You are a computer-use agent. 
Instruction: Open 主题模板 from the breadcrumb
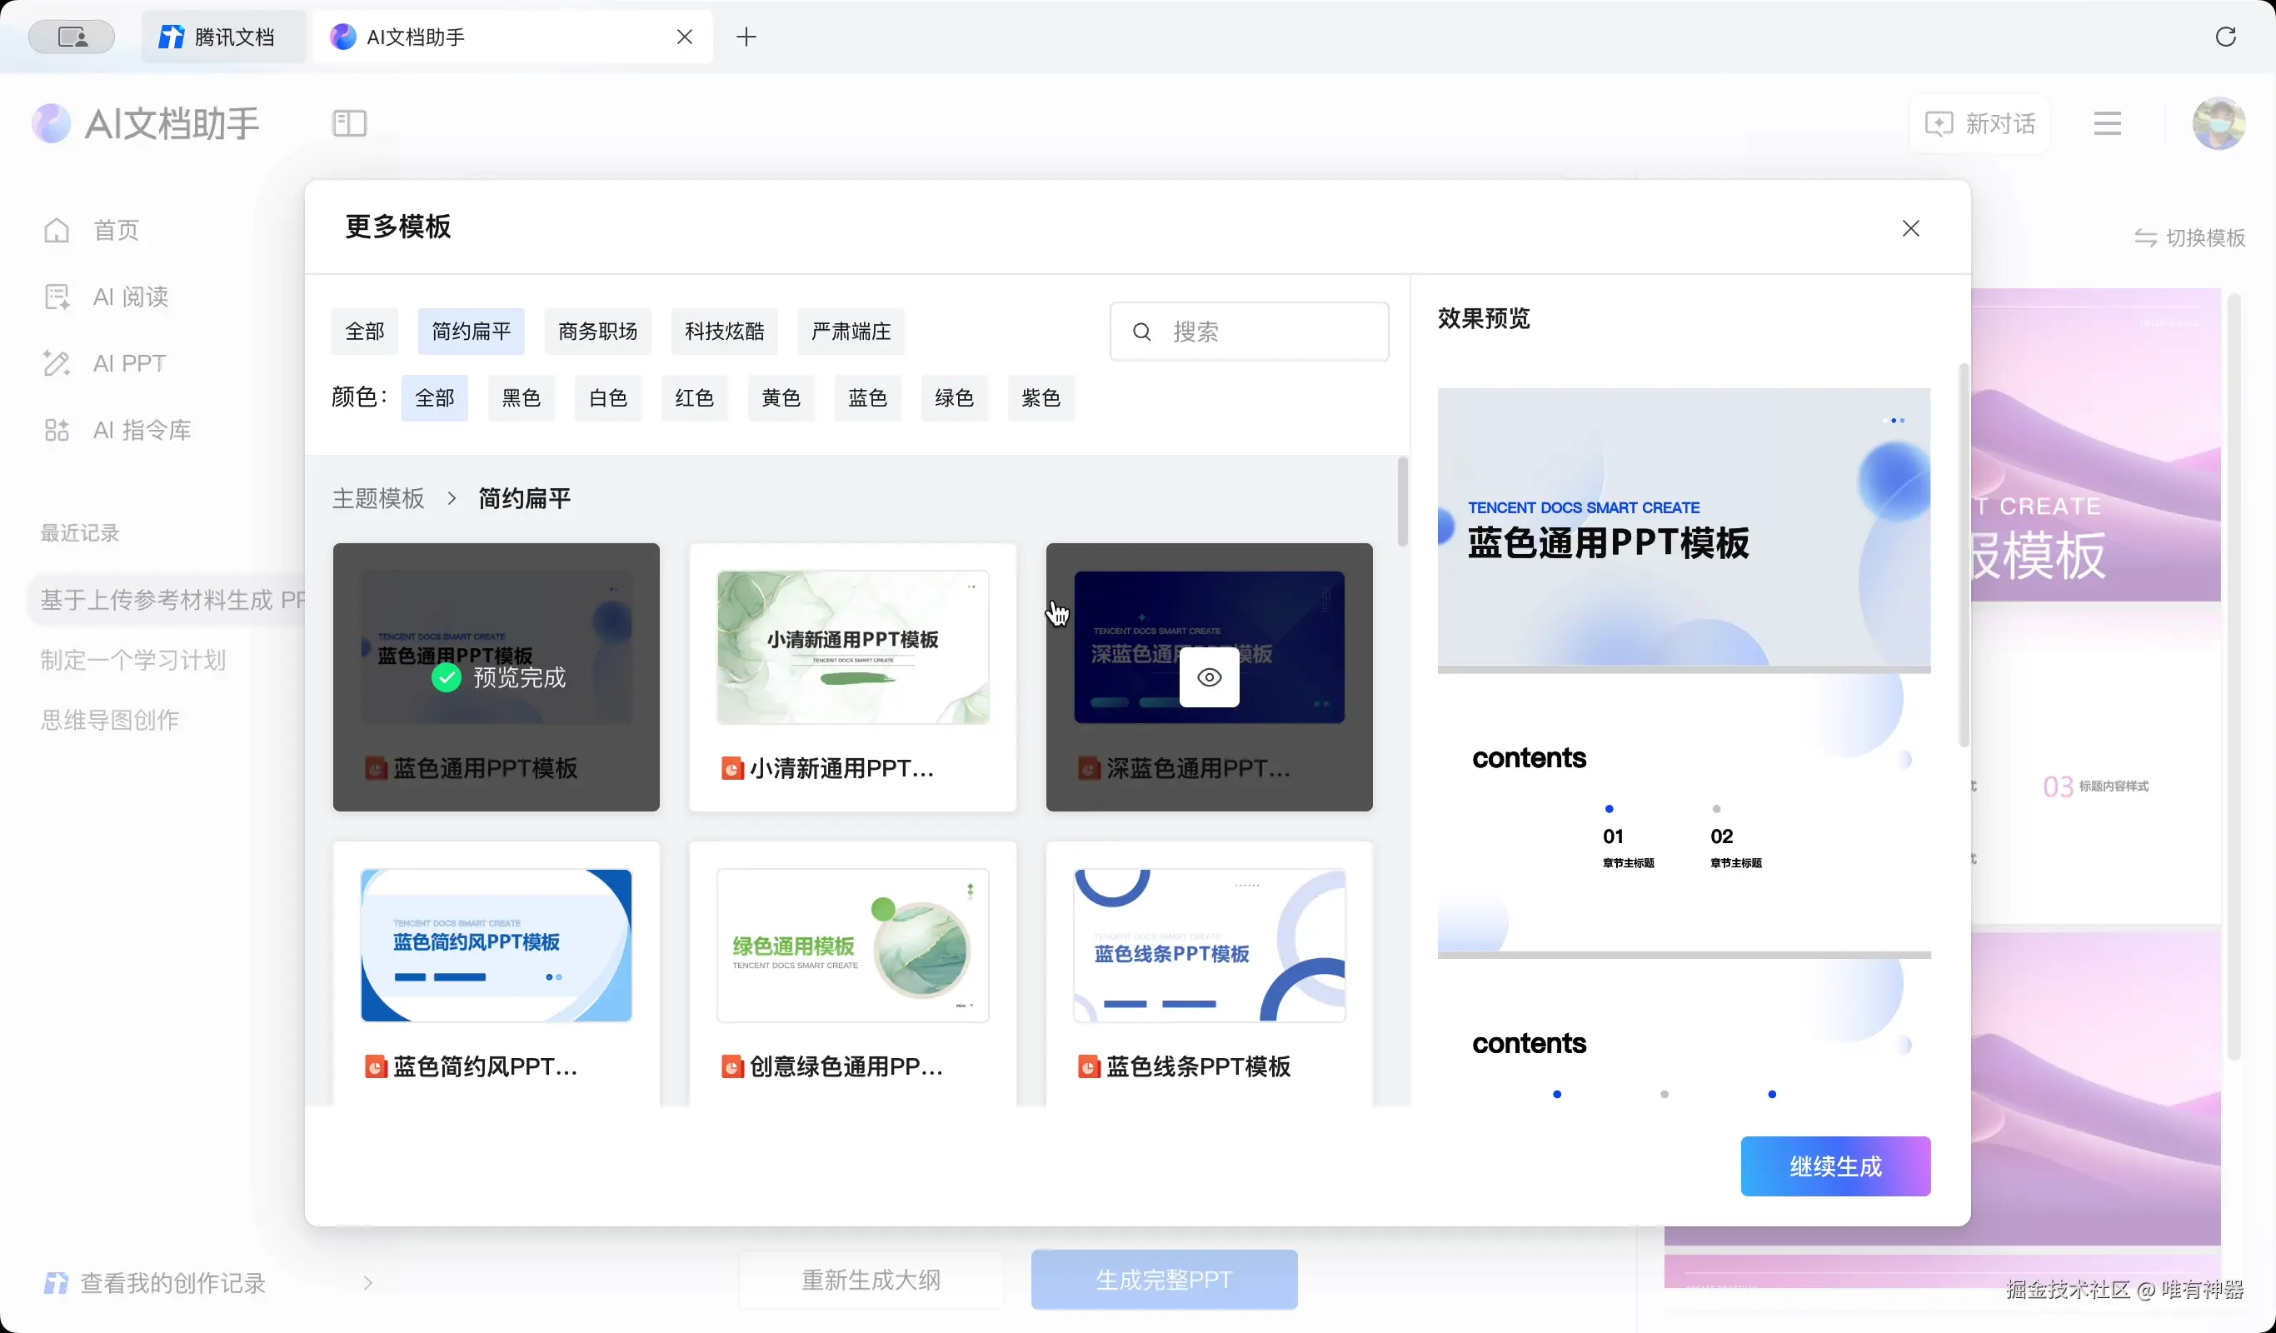pyautogui.click(x=377, y=497)
